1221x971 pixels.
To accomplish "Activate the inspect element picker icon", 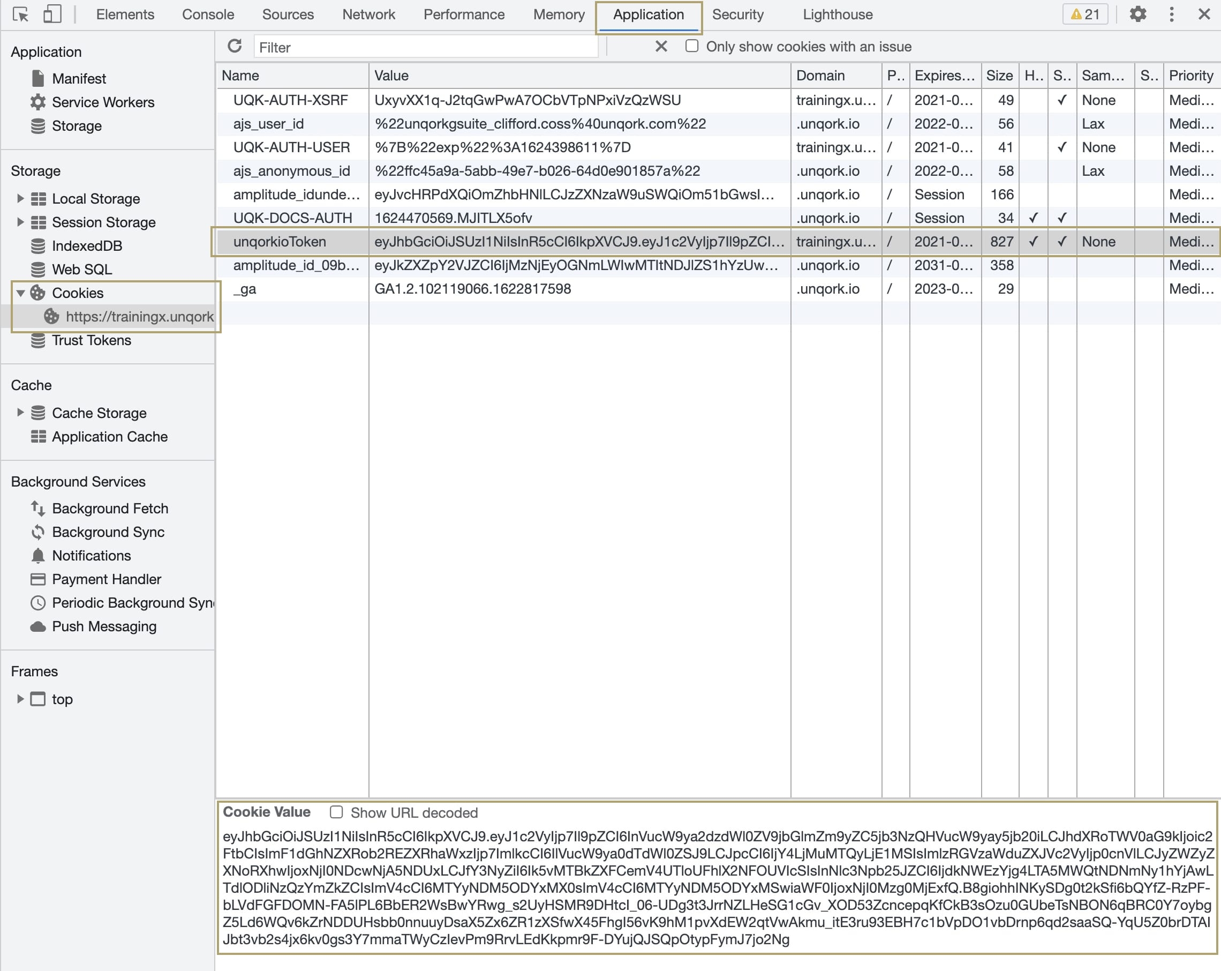I will click(21, 14).
